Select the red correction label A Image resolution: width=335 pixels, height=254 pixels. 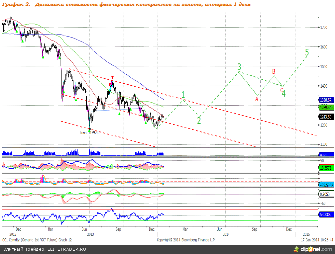tap(257, 99)
